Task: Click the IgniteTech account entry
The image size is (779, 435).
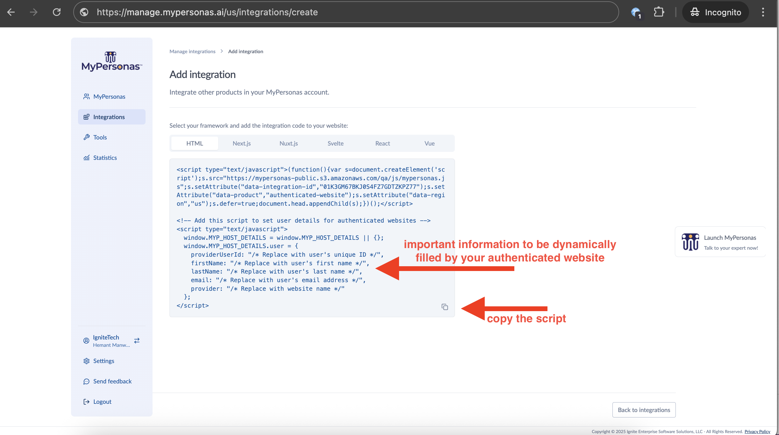Action: click(x=111, y=341)
